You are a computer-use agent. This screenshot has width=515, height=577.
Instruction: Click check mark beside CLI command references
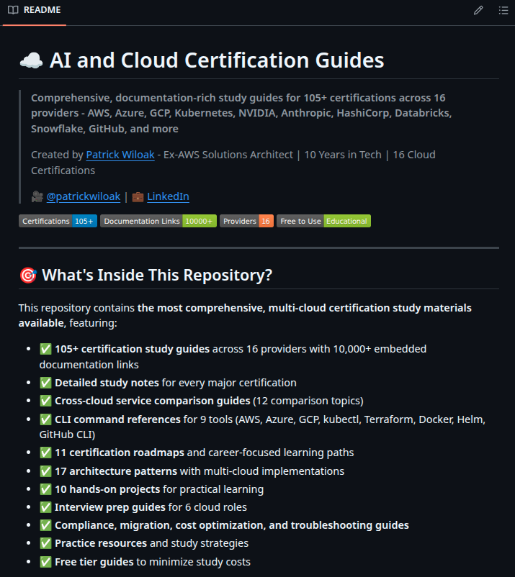[x=45, y=419]
